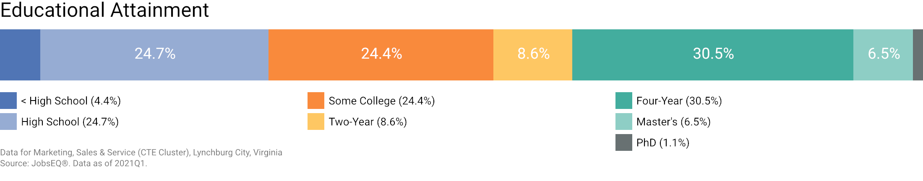Click the < High School legend color swatch
The image size is (923, 181).
point(8,101)
